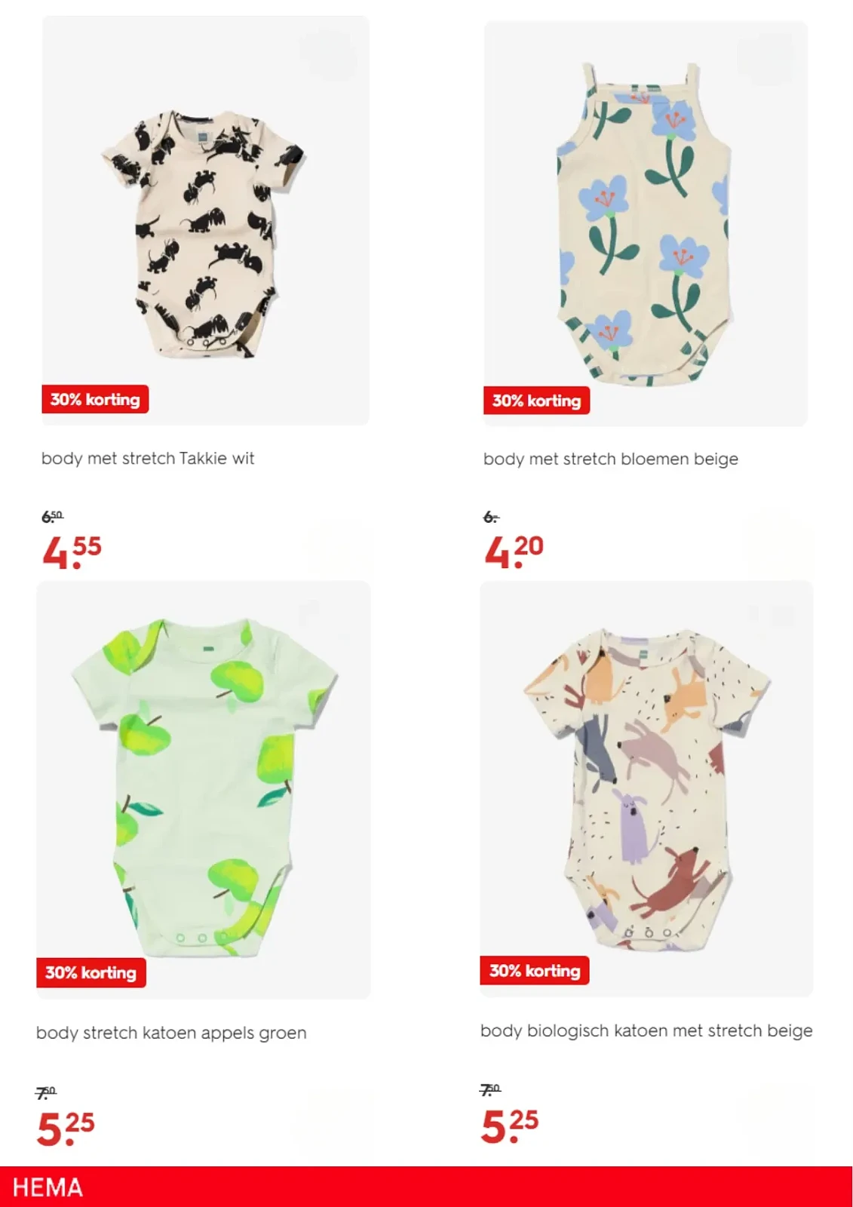Click the 30% korting badge on Takkie body
This screenshot has width=853, height=1207.
pyautogui.click(x=95, y=399)
